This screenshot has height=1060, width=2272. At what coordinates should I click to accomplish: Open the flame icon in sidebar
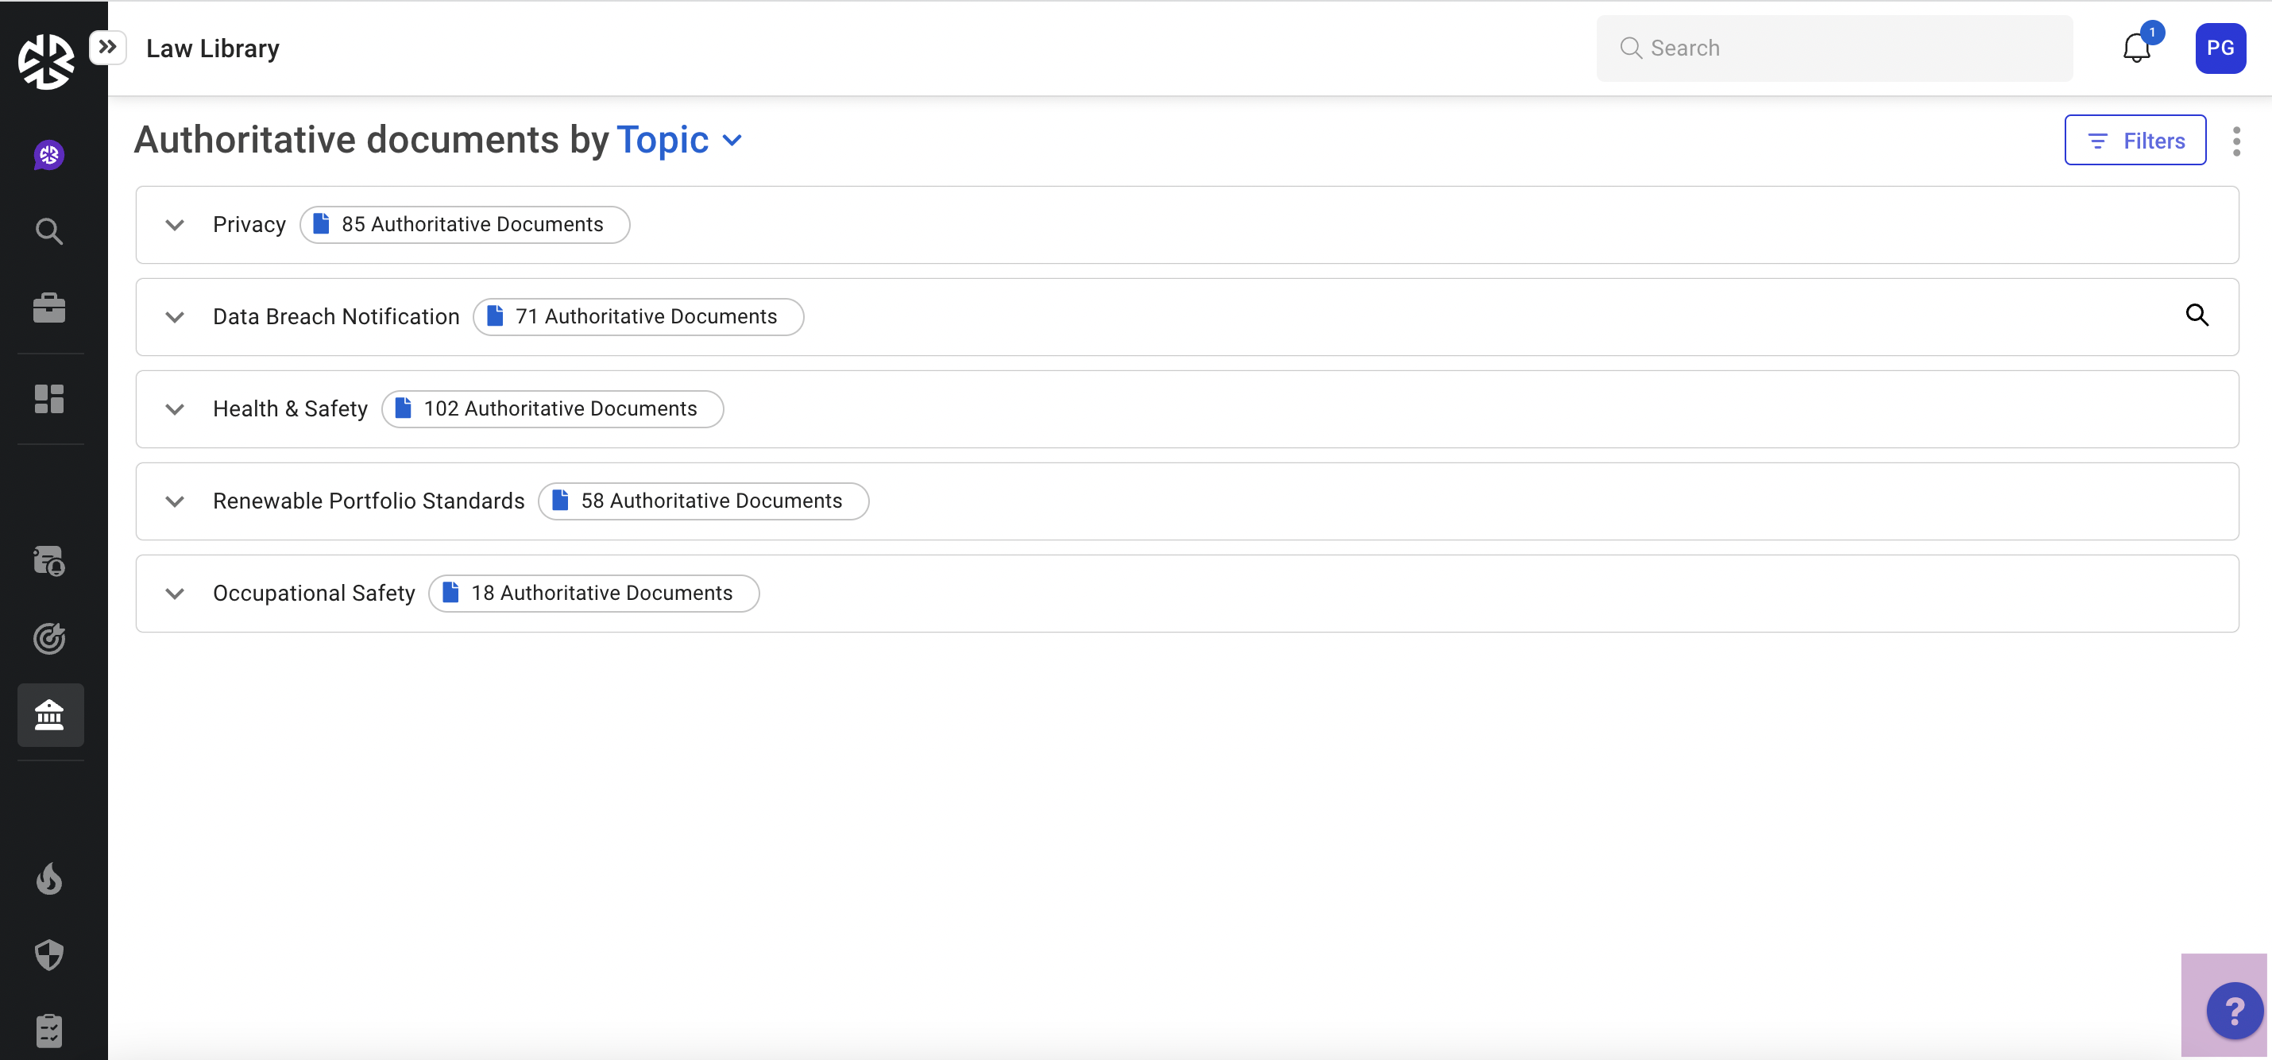click(x=49, y=878)
